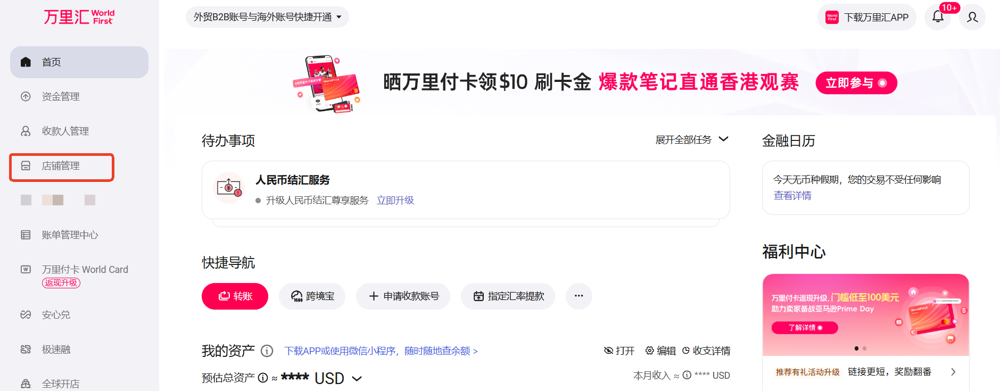Click the 立即升级 link
This screenshot has height=391, width=1000.
pyautogui.click(x=395, y=201)
